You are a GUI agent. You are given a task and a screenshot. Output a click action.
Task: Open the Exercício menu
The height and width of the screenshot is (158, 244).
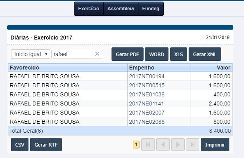(89, 9)
